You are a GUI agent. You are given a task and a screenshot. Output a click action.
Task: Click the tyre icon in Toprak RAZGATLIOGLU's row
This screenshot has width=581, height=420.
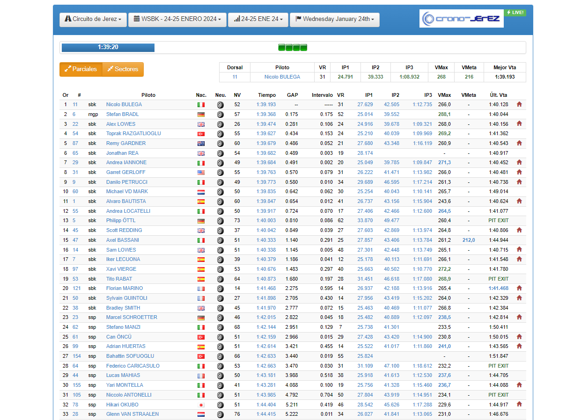(220, 134)
